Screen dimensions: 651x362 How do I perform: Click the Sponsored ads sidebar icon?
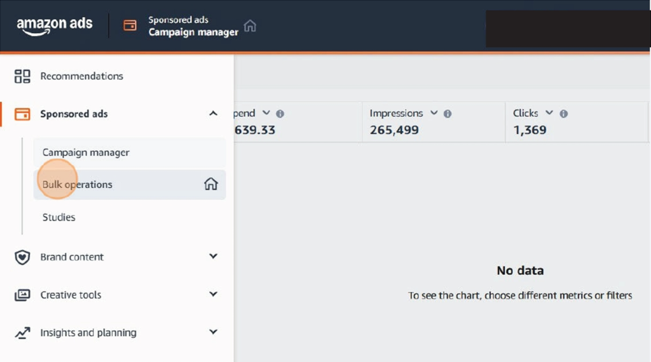tap(22, 114)
